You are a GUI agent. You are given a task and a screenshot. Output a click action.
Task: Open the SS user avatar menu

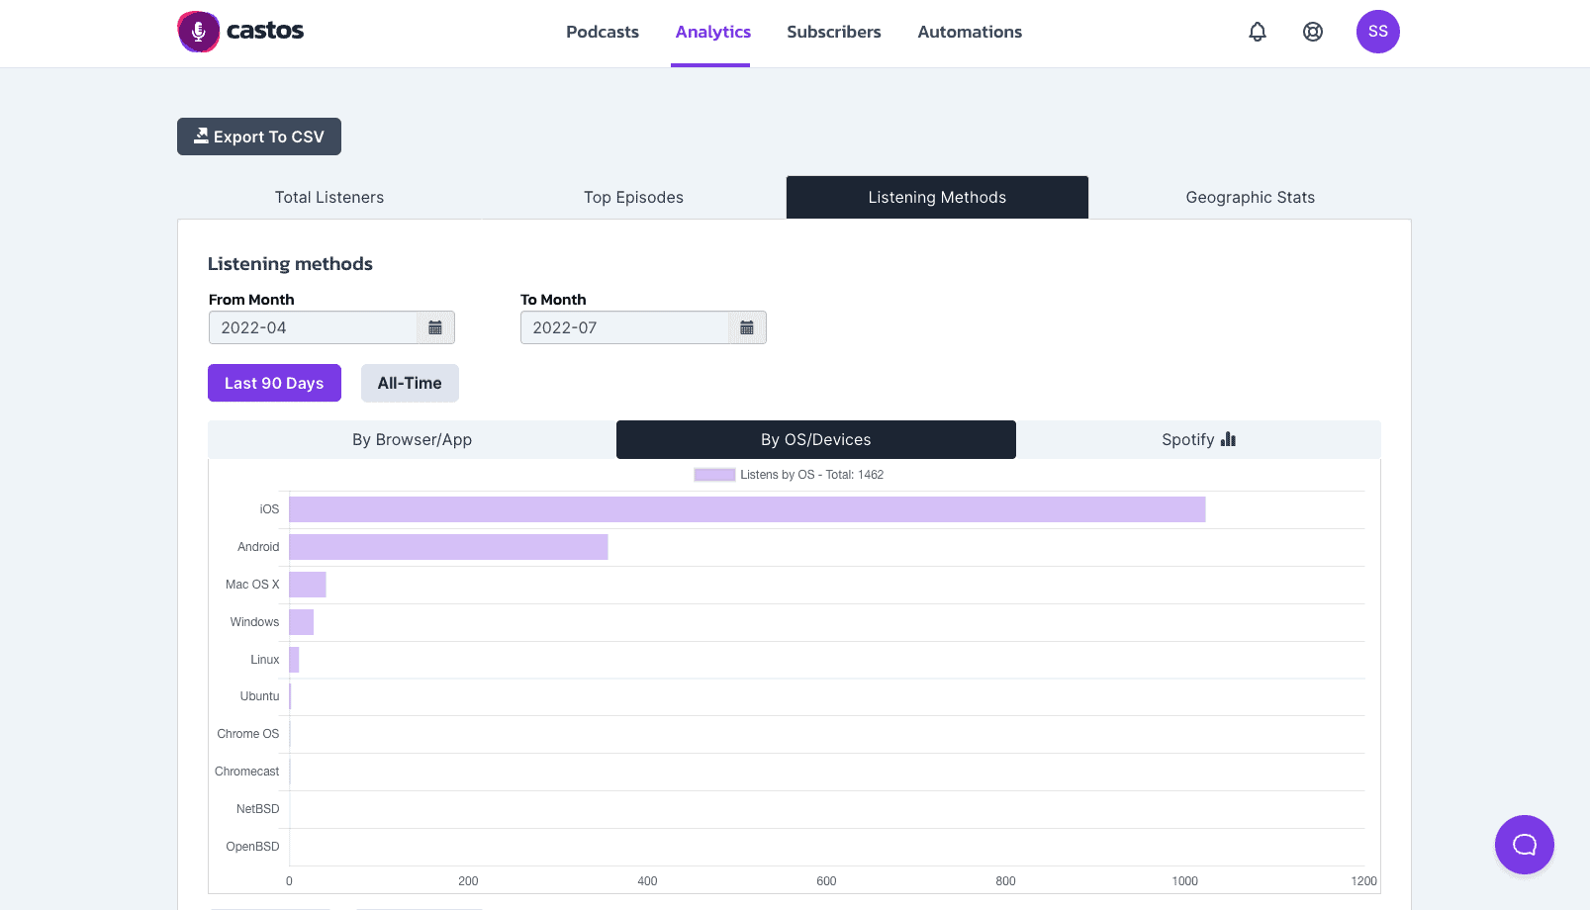(1378, 32)
